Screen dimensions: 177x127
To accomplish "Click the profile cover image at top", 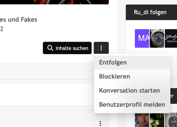I will pos(54,2).
